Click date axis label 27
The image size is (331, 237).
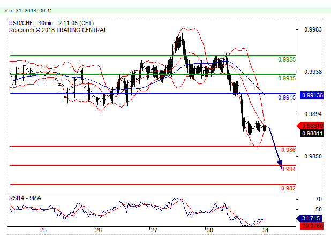point(154,230)
